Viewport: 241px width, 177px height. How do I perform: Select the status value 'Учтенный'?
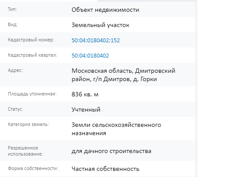86,109
